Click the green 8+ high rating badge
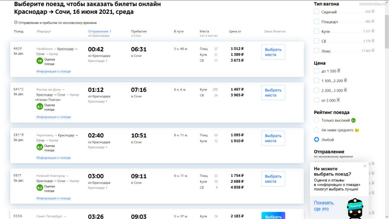The width and height of the screenshot is (389, 219). coord(353,121)
